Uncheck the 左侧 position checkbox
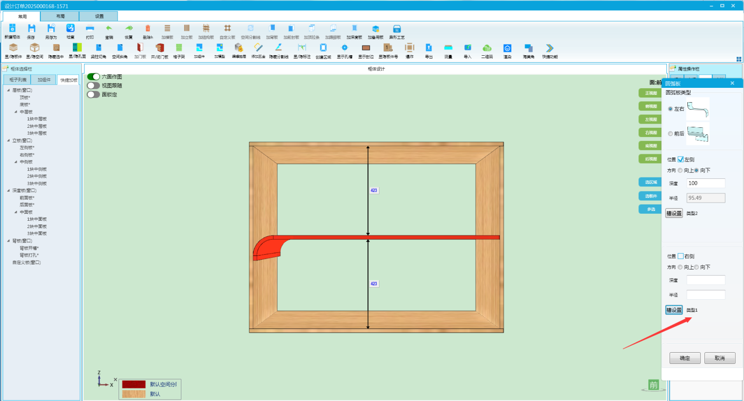Viewport: 744px width, 401px height. (681, 159)
